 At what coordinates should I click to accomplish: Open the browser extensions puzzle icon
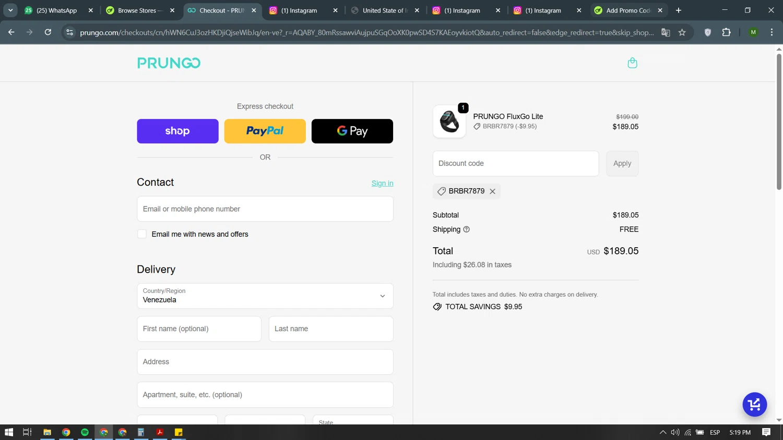tap(726, 32)
